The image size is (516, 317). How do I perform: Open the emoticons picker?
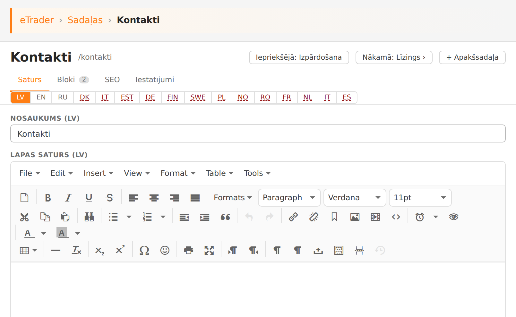pos(165,250)
